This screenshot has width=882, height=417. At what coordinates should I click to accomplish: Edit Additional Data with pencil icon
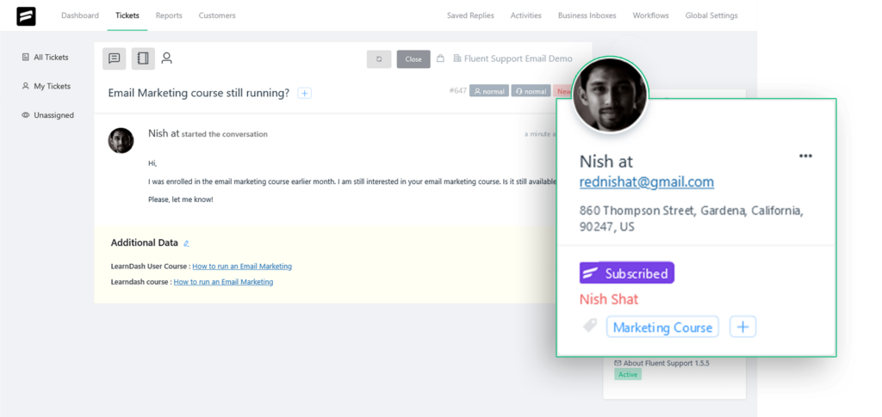coord(187,243)
